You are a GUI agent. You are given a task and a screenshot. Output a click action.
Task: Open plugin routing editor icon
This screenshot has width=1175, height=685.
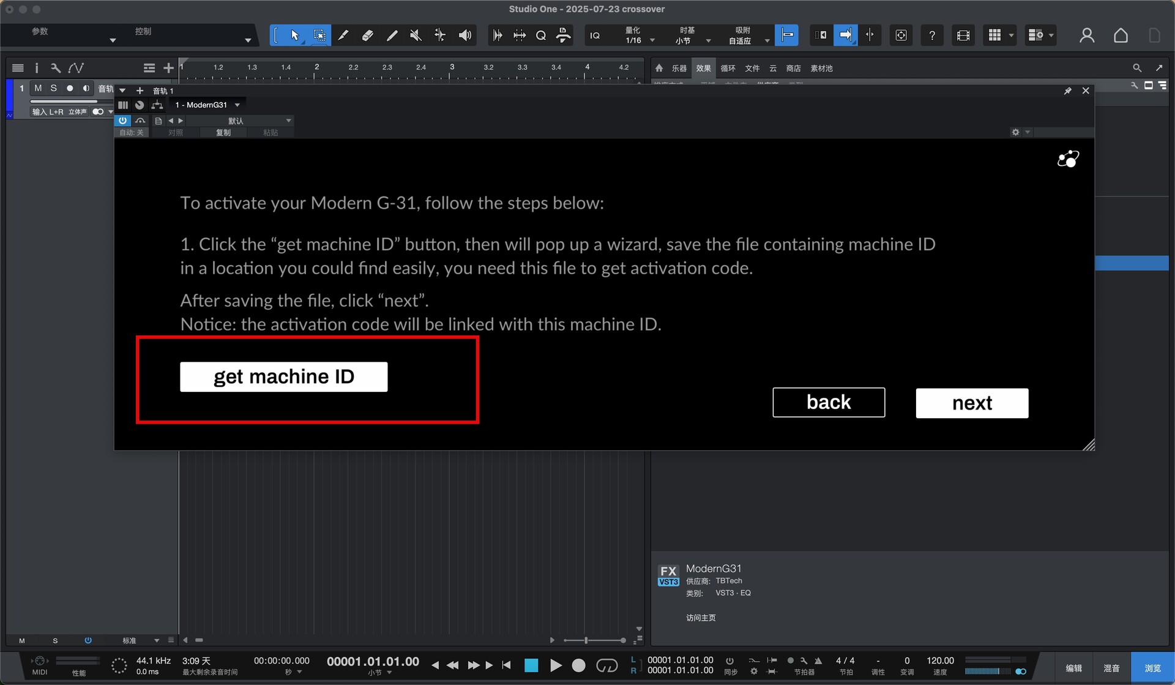157,105
